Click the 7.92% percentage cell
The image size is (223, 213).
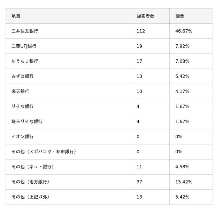(183, 46)
